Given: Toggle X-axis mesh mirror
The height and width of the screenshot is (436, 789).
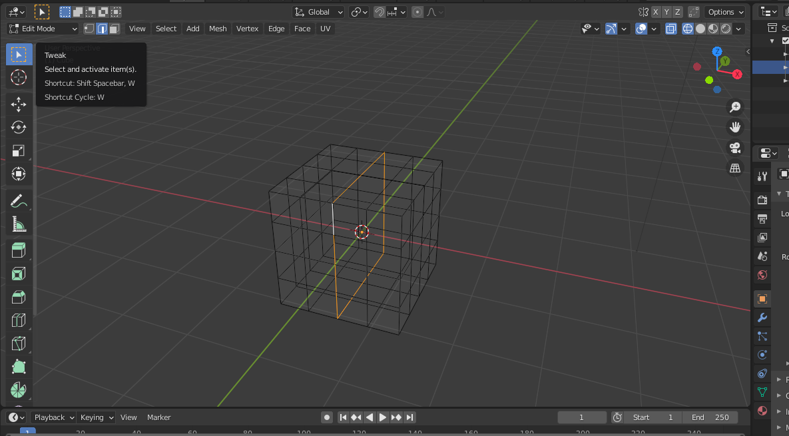Looking at the screenshot, I should 656,12.
